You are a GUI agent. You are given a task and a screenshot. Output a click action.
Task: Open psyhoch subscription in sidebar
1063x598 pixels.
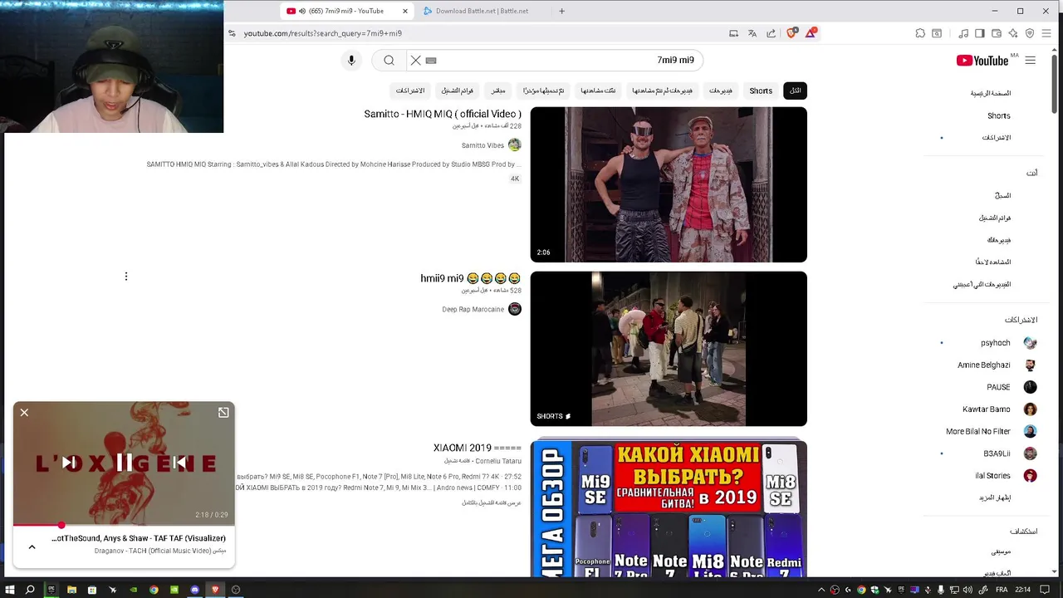tap(995, 343)
